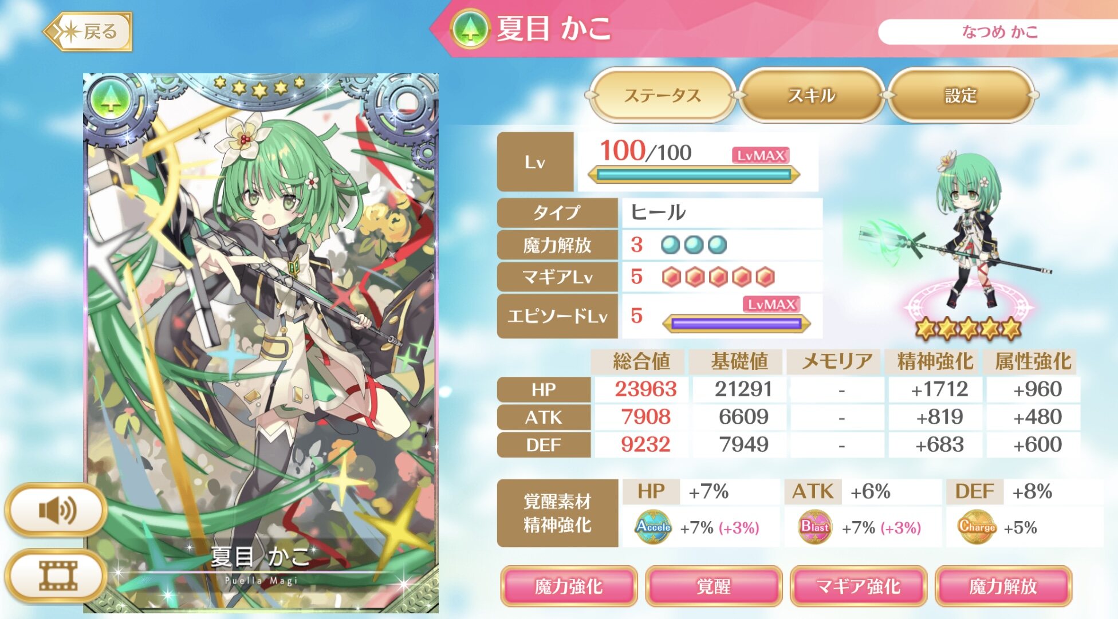The width and height of the screenshot is (1118, 619).
Task: Tap the なつめ かこ name reading field
Action: tap(998, 32)
